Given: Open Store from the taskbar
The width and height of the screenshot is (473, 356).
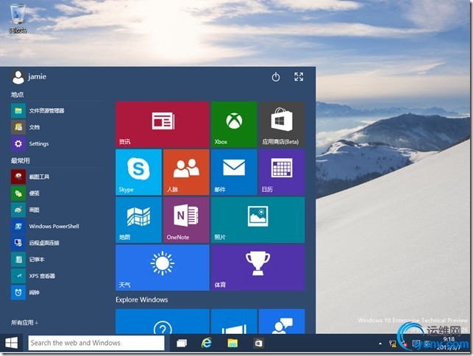Looking at the screenshot, I should tap(258, 343).
